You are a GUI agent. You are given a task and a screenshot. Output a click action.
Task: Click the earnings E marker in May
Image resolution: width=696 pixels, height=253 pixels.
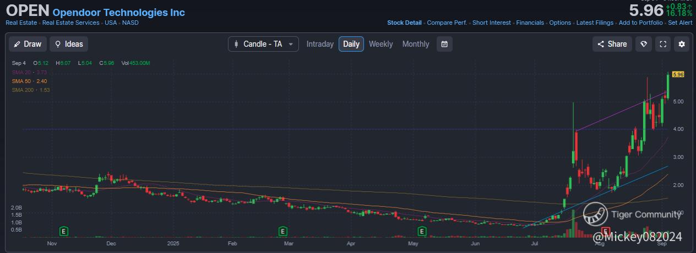point(422,230)
